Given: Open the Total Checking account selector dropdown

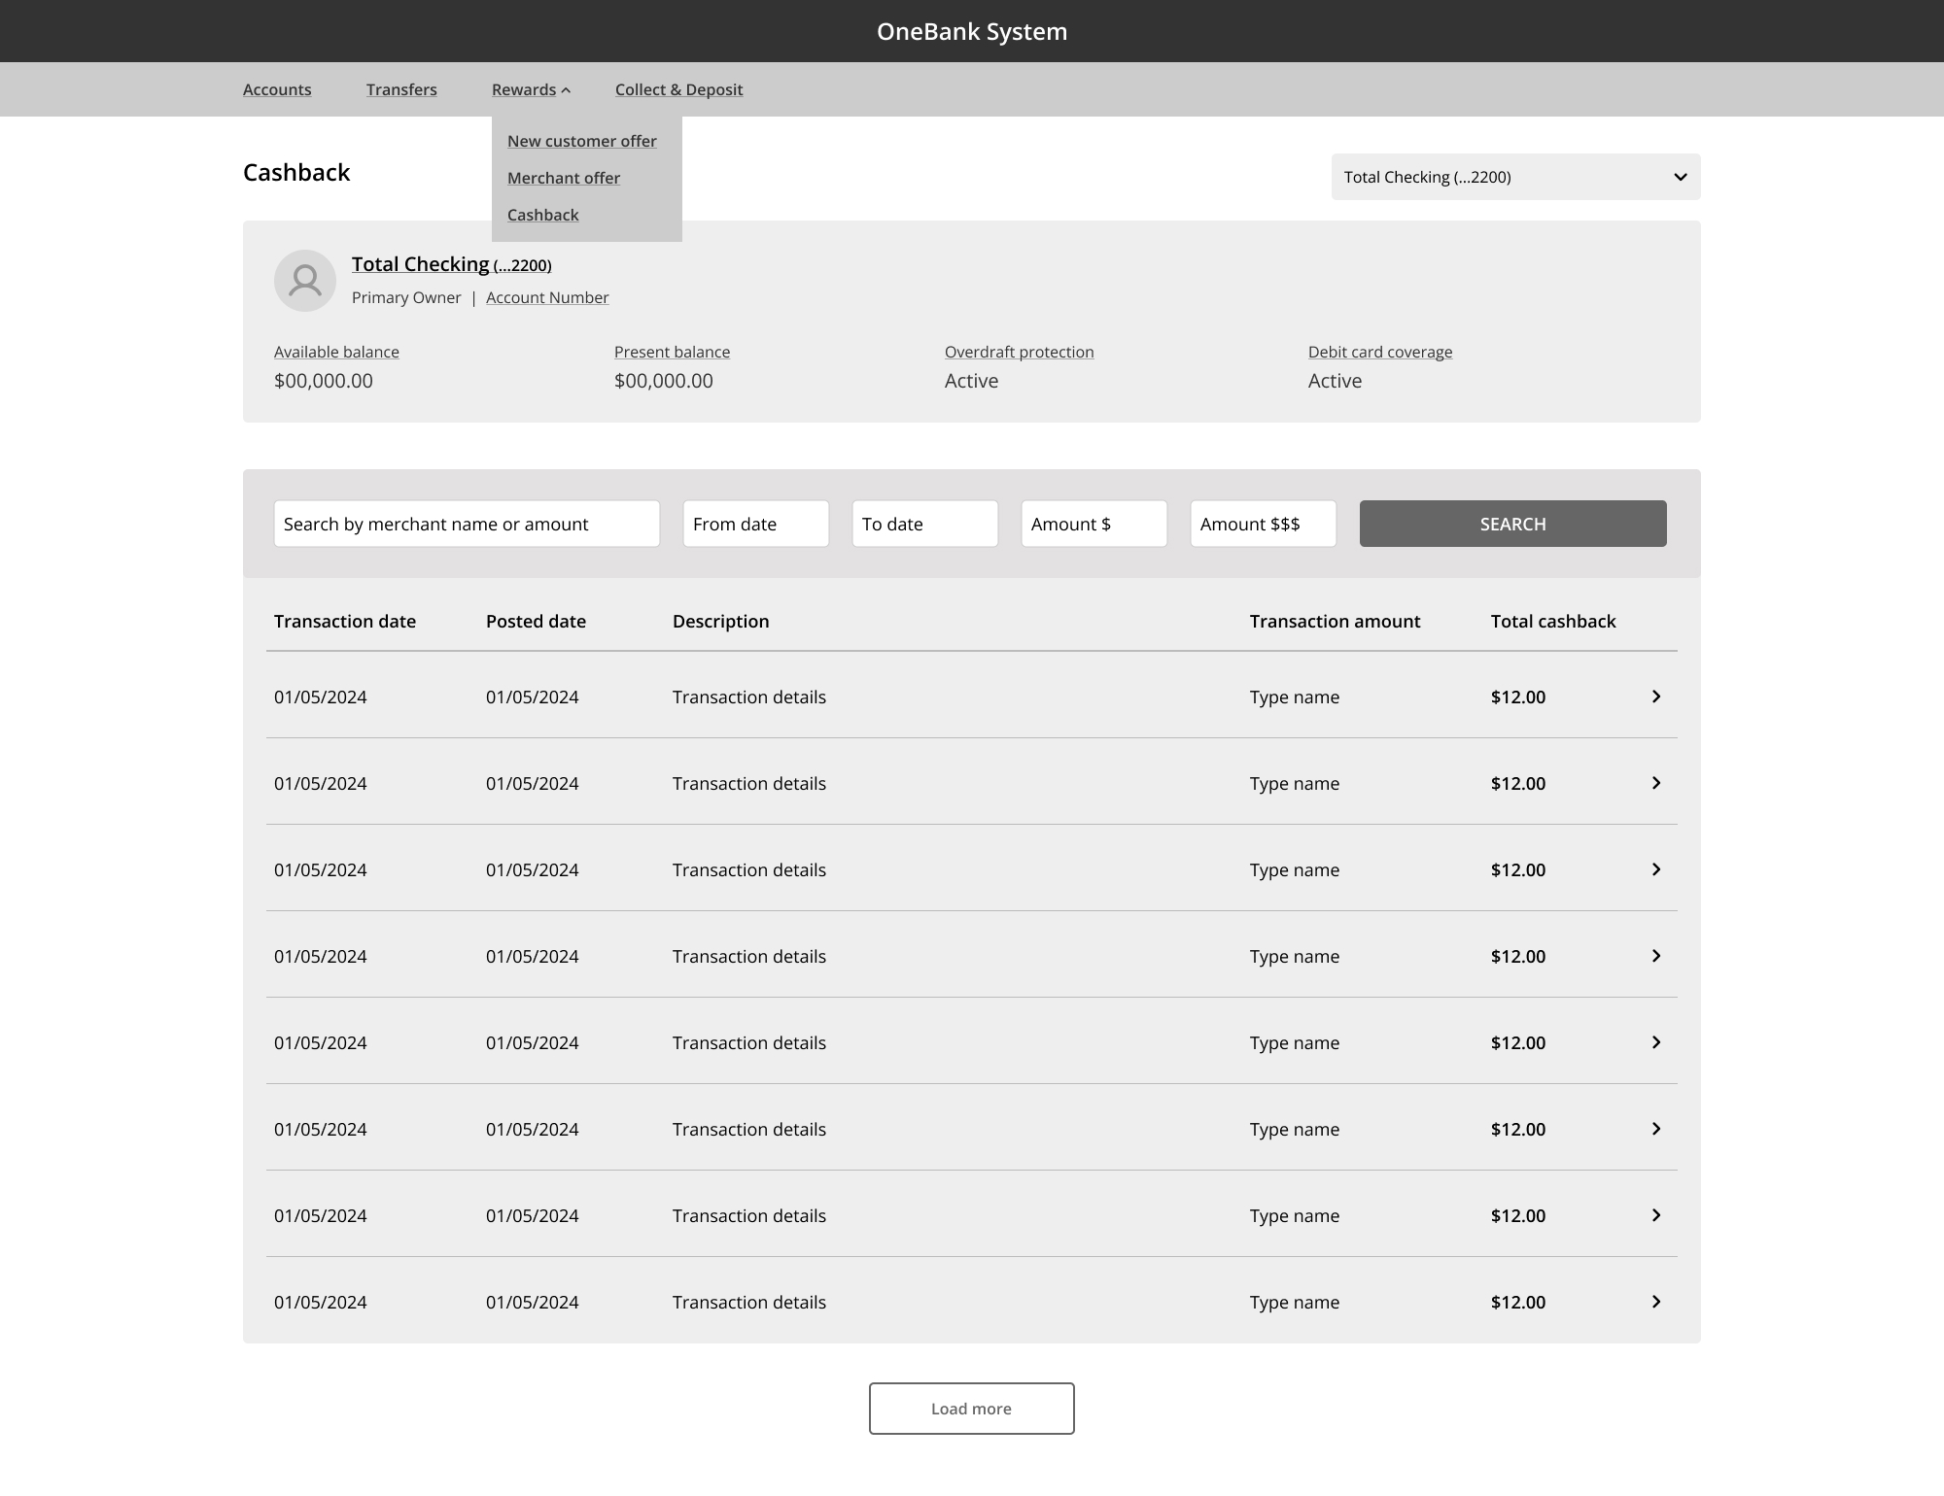Looking at the screenshot, I should coord(1515,177).
